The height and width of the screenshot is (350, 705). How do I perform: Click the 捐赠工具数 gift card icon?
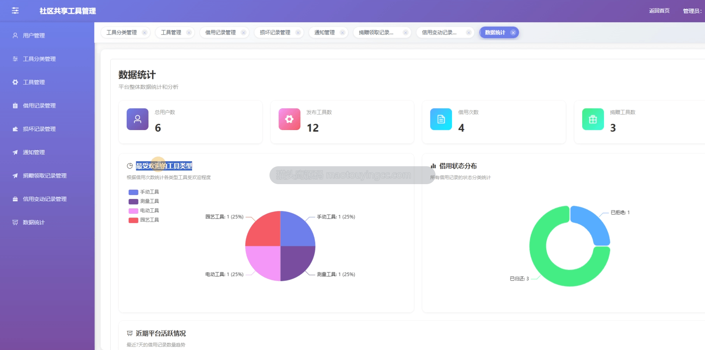point(593,119)
